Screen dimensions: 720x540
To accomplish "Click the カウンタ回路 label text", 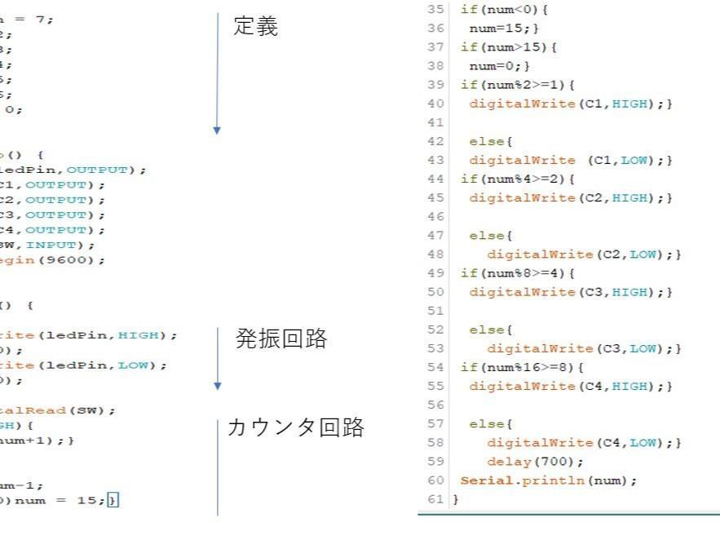I will click(x=296, y=427).
